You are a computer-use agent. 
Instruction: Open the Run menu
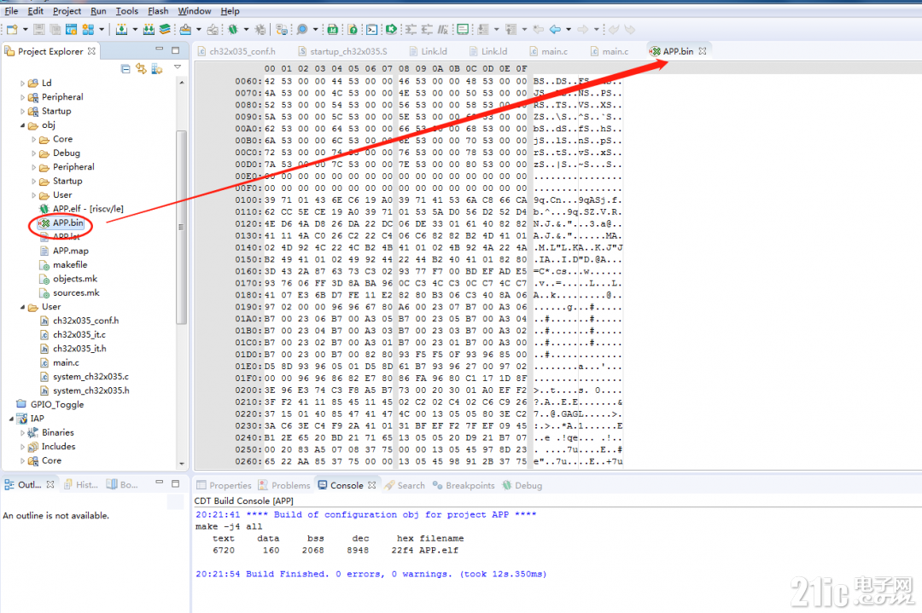click(98, 10)
